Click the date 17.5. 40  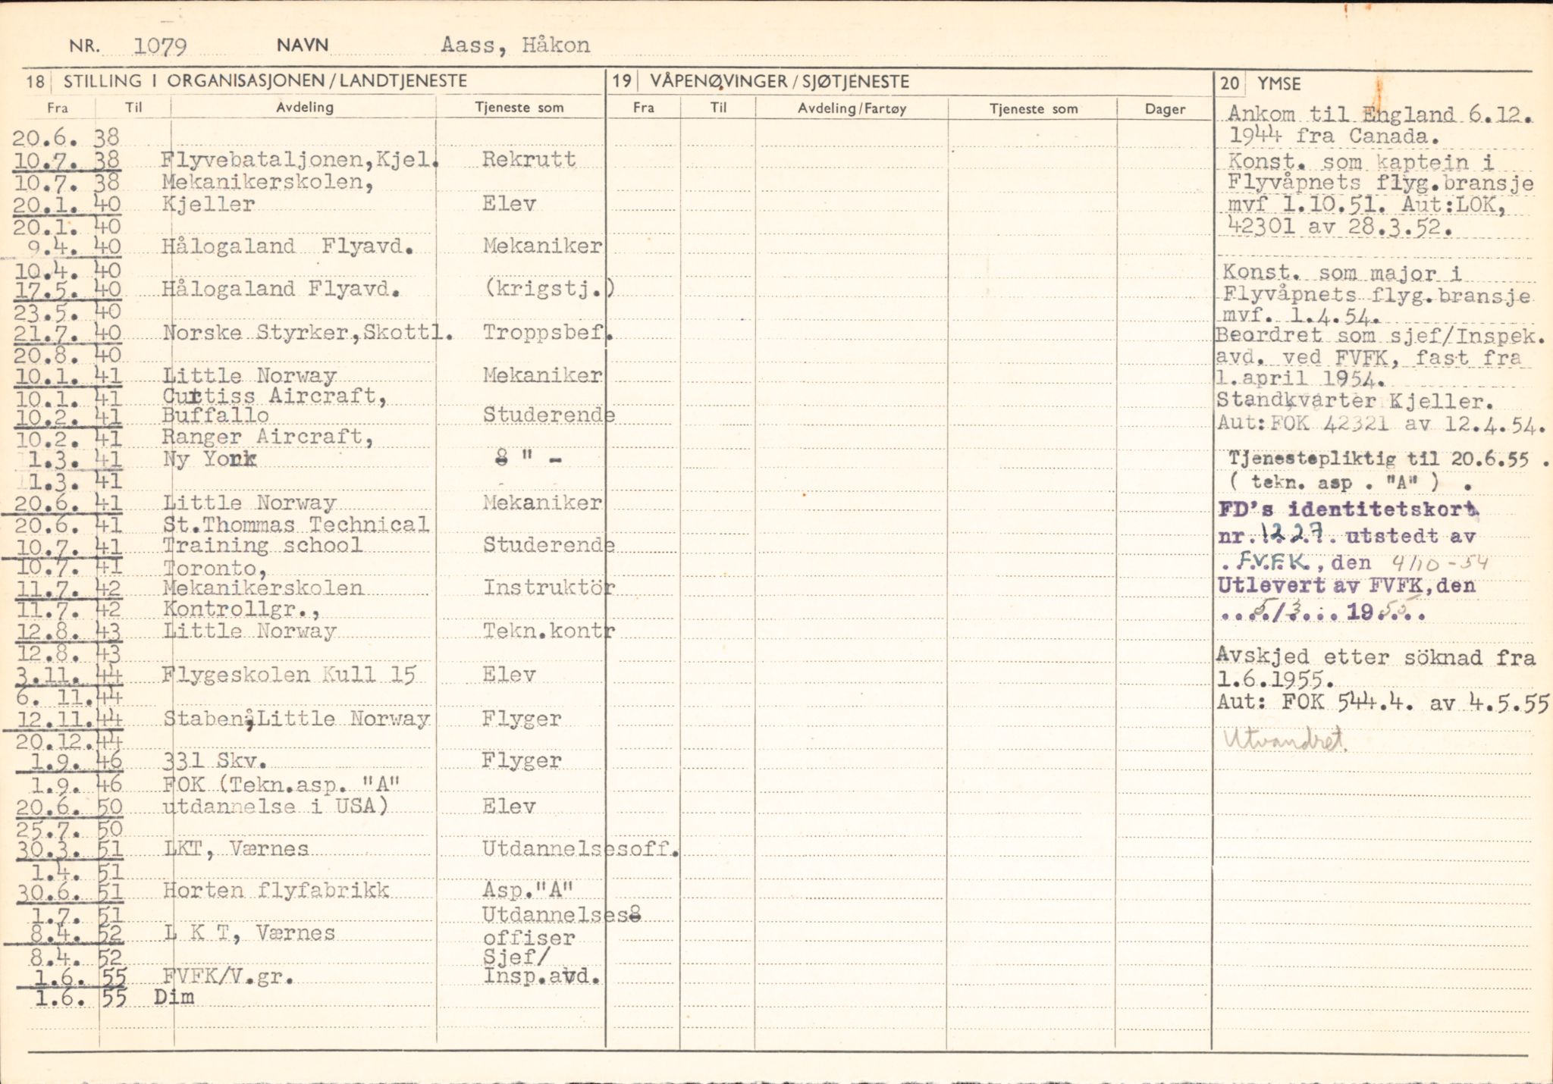67,290
